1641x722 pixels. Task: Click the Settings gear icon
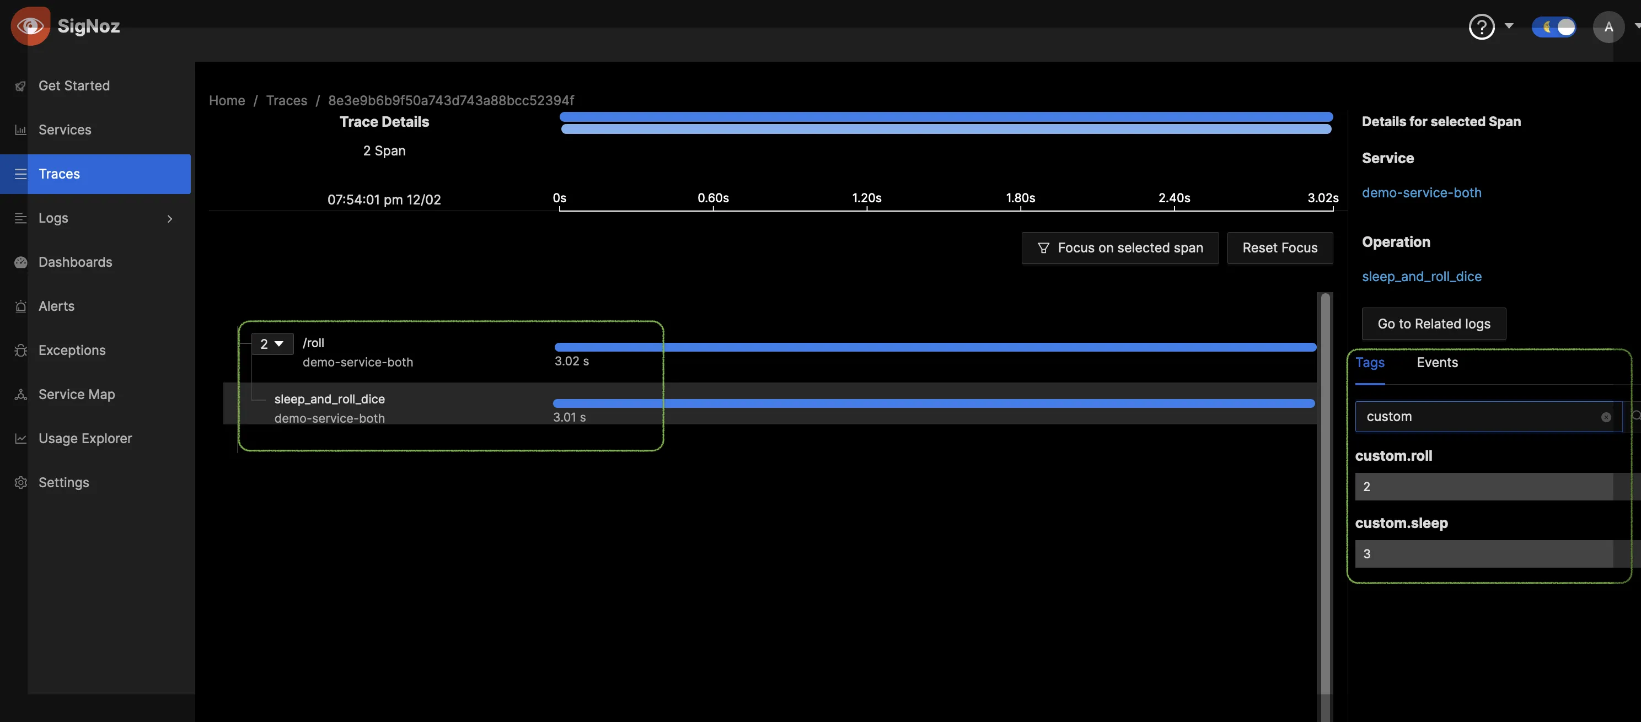20,483
